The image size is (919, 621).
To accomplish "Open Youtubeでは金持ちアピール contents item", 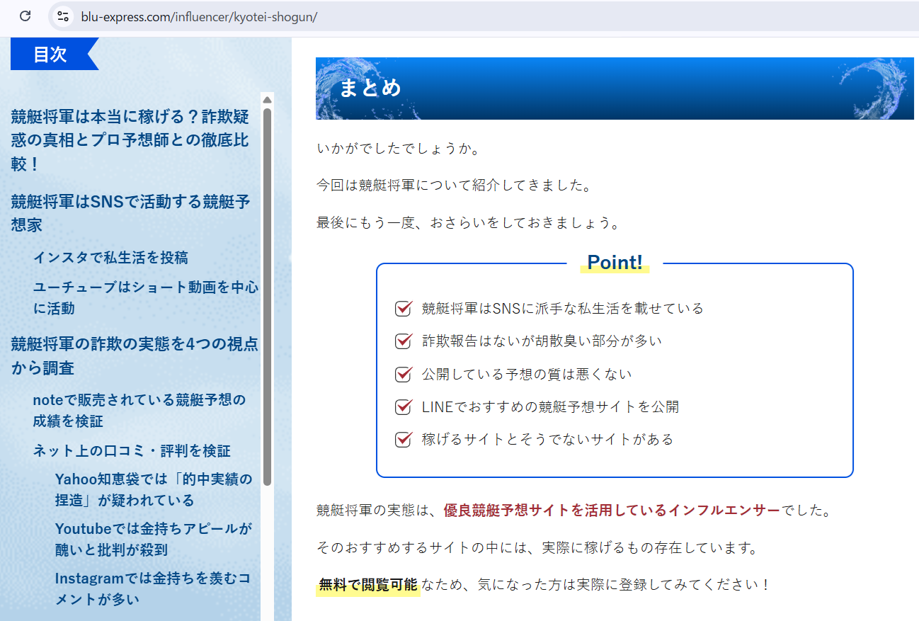I will [154, 539].
